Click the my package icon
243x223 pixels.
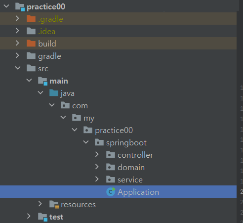coord(77,118)
